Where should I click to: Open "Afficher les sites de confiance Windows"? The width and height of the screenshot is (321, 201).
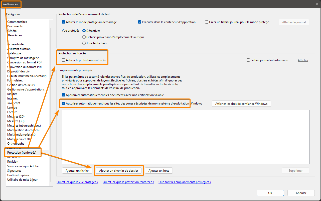point(241,104)
